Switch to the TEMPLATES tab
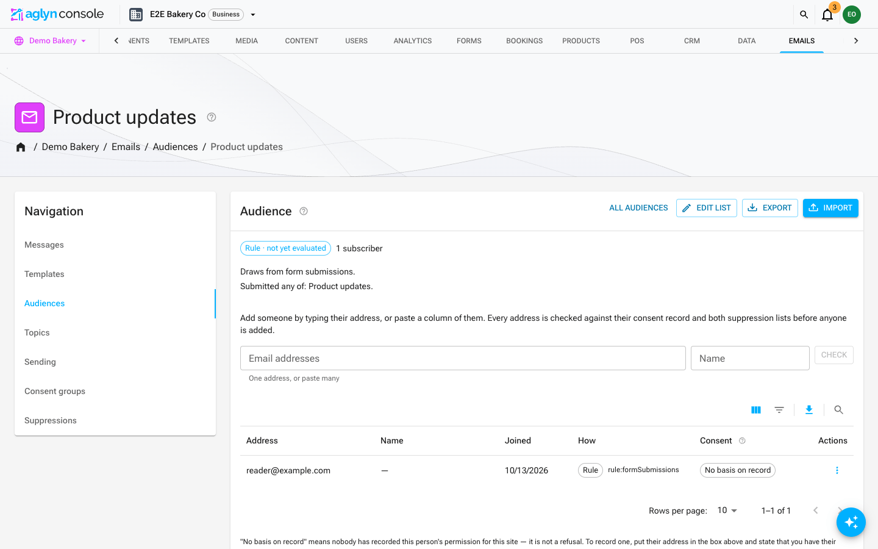Screen dimensions: 878x549 (x=189, y=41)
